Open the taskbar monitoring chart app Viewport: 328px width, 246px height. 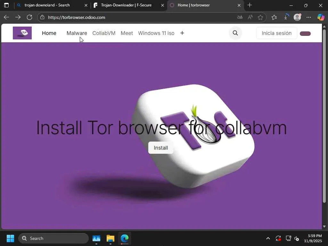click(x=96, y=238)
